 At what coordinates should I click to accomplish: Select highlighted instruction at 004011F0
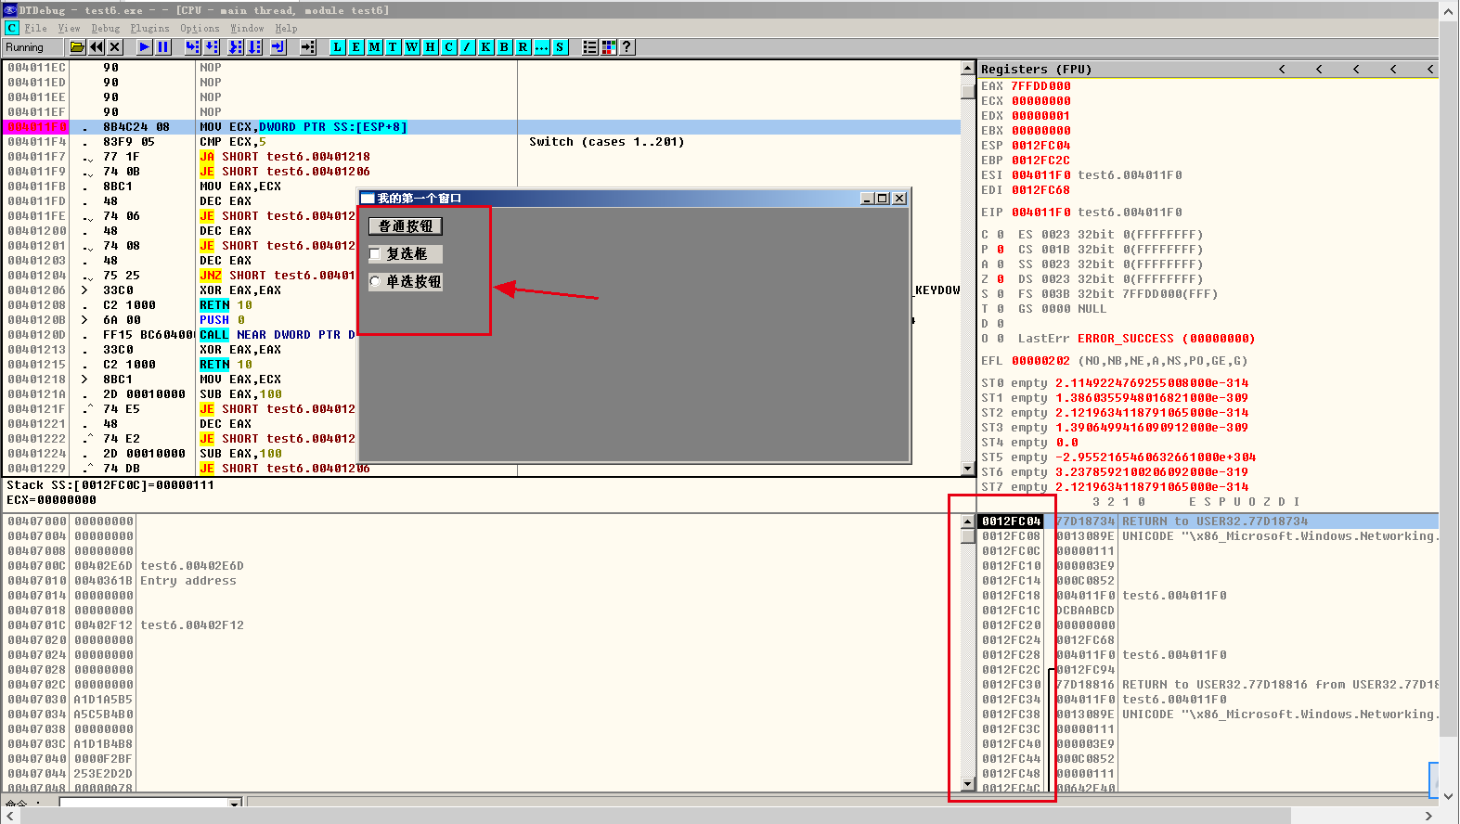[x=483, y=127]
